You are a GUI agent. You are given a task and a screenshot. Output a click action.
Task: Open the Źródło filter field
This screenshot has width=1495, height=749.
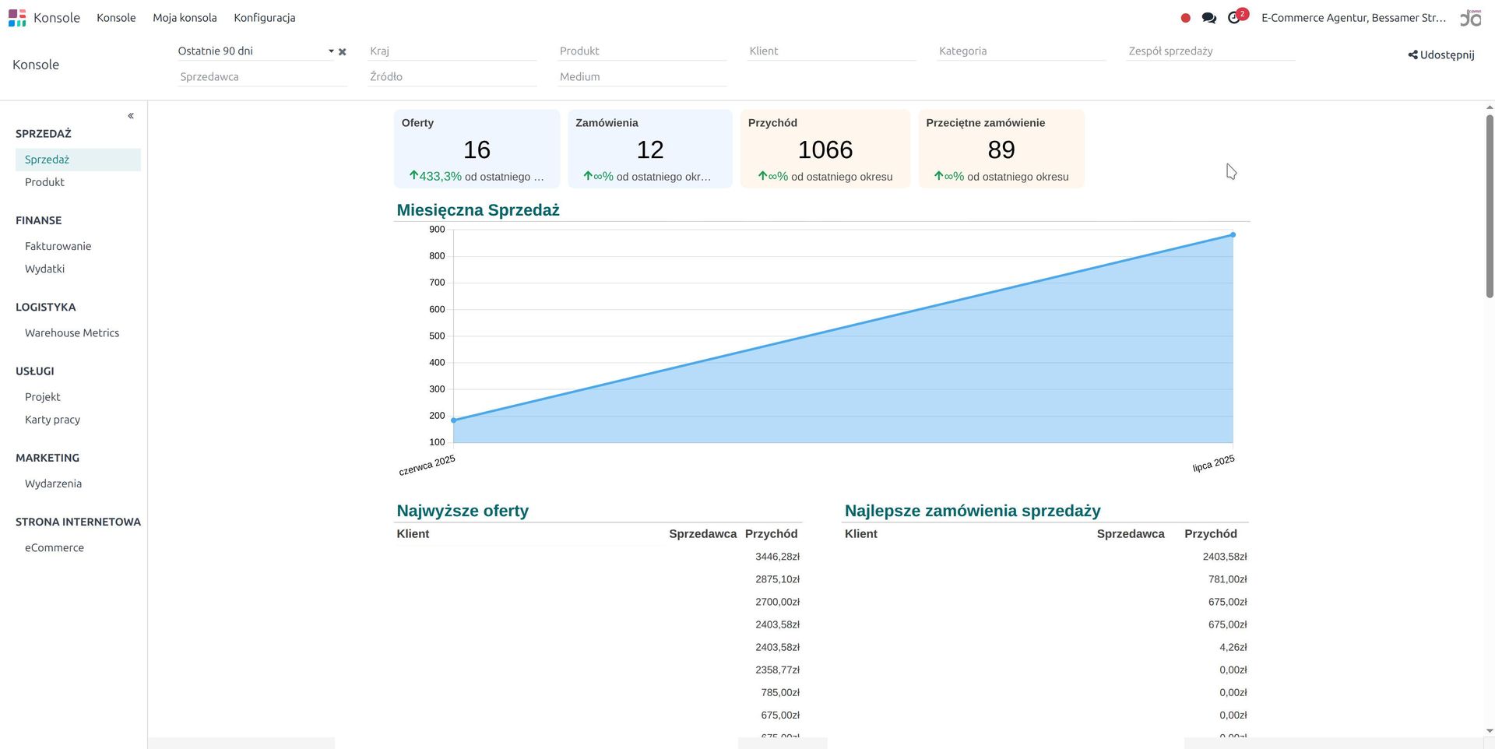(x=452, y=77)
